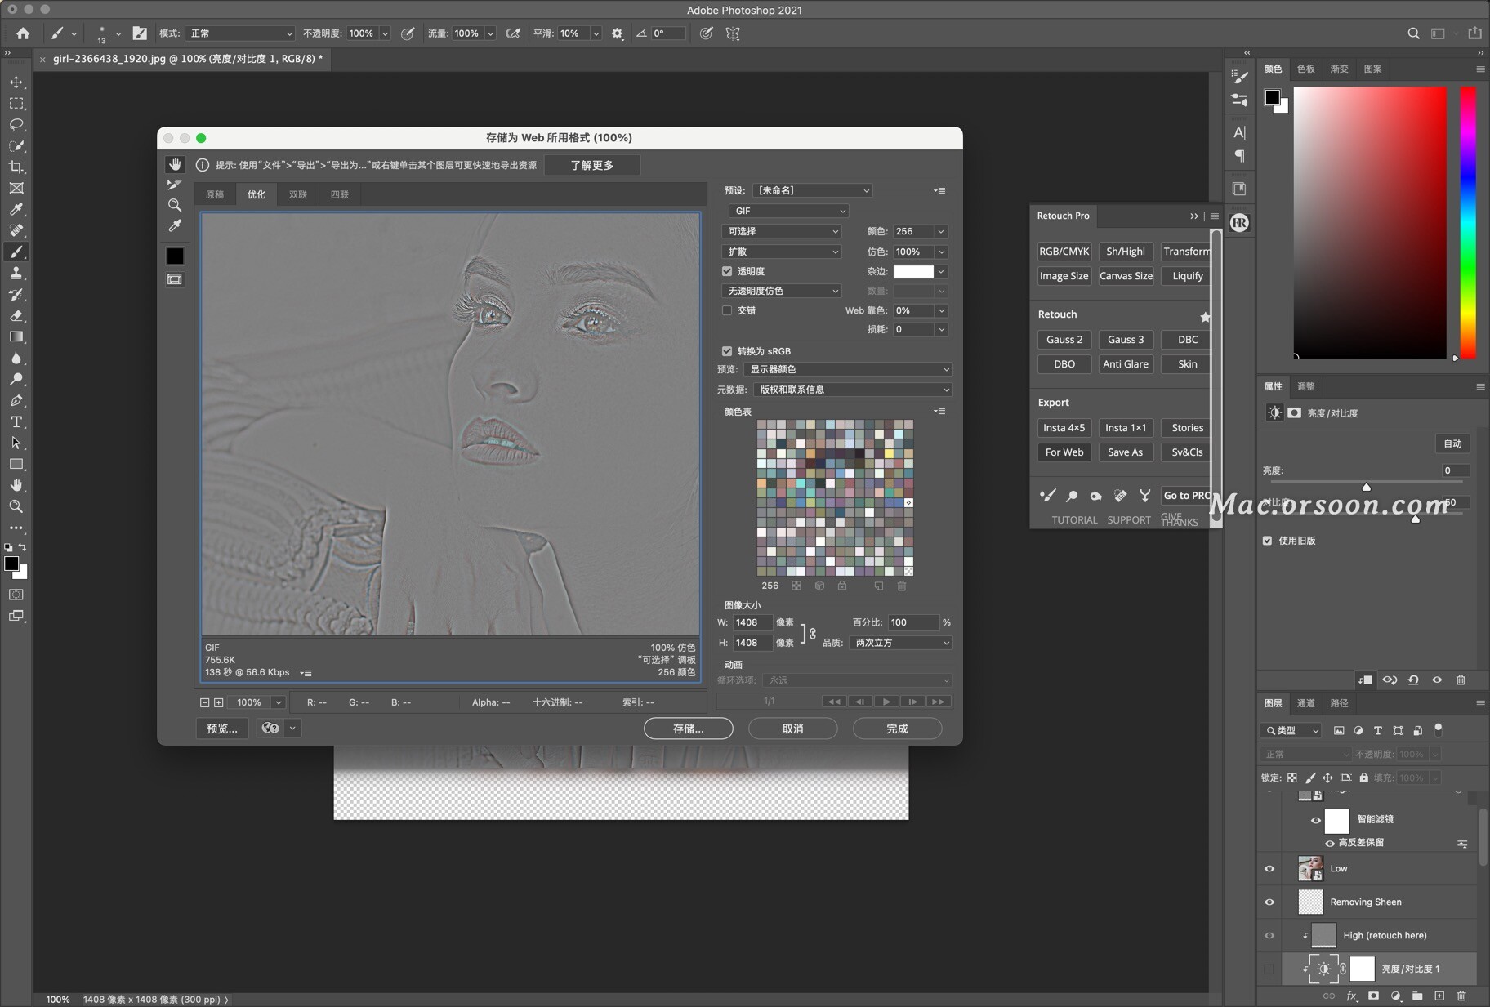Open the brush 模式 正常 dropdown
Viewport: 1490px width, 1007px height.
pyautogui.click(x=240, y=33)
